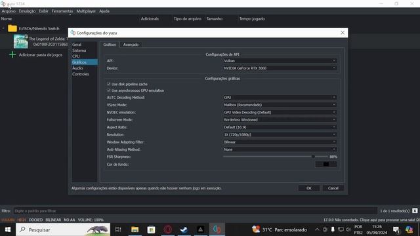Toggle the NO AA status button
420x236 pixels.
[70, 220]
